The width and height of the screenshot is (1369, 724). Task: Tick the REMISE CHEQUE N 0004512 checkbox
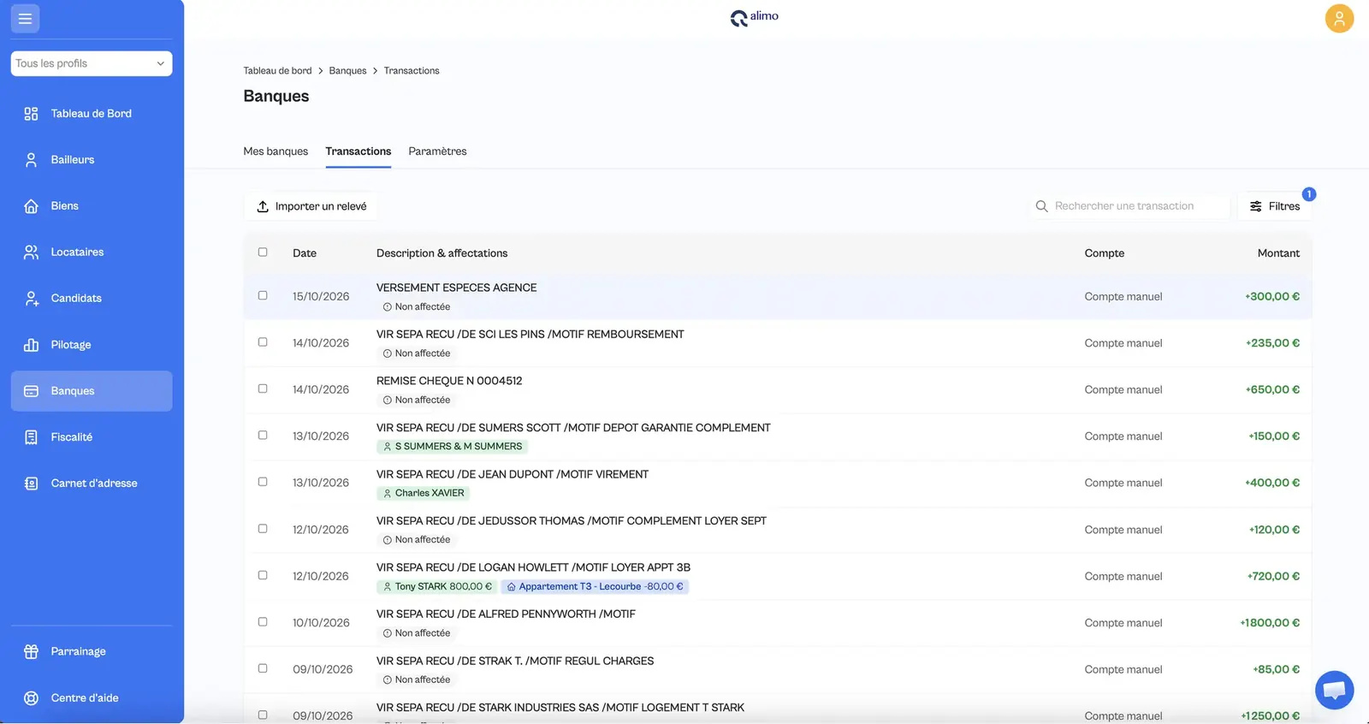coord(263,389)
